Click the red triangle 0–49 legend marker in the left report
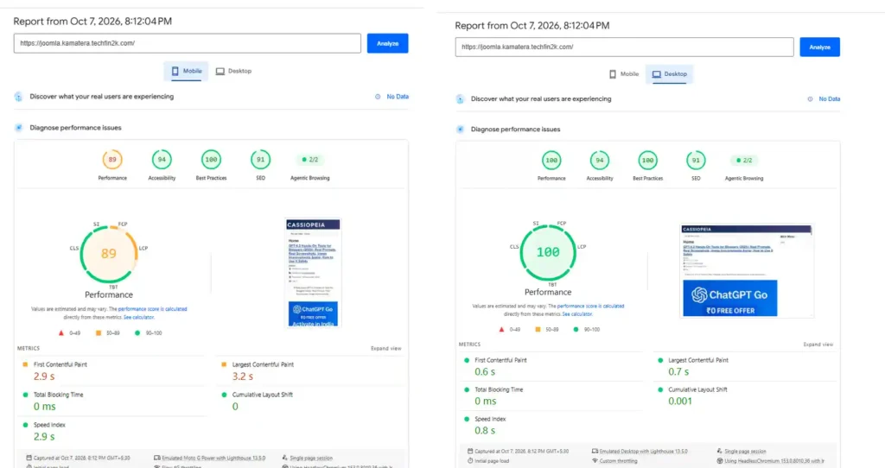This screenshot has width=885, height=468. pyautogui.click(x=61, y=333)
